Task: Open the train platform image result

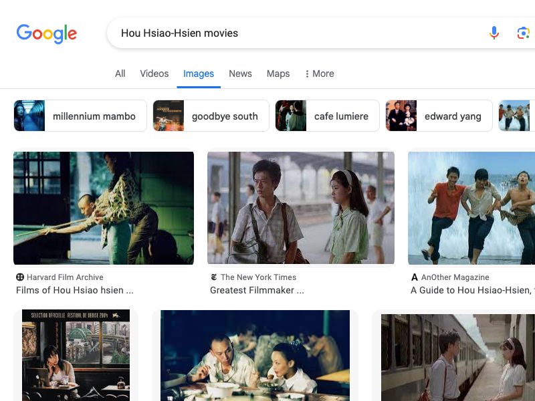Action: pos(458,358)
